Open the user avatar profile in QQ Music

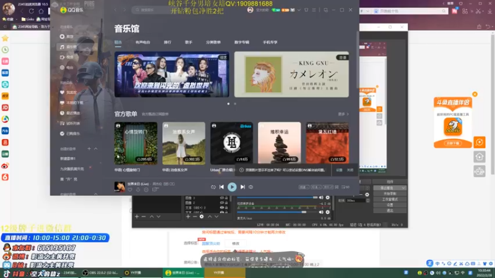[251, 10]
